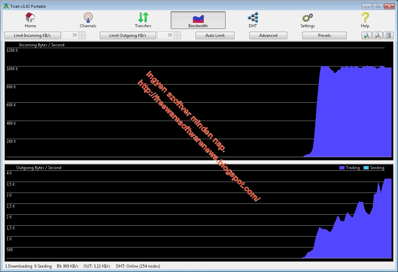The height and width of the screenshot is (272, 398).
Task: Switch to the Transfers view
Action: point(143,20)
